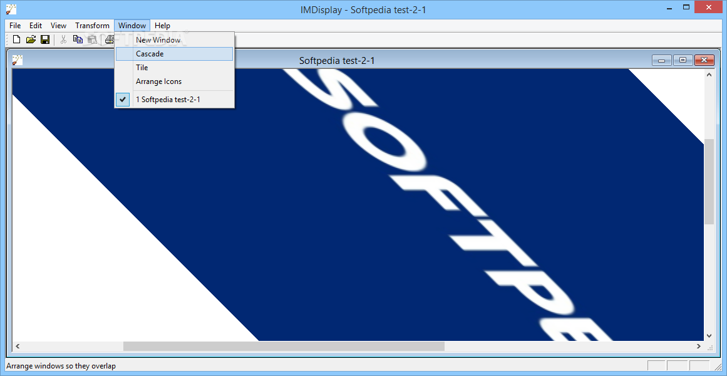Open the View menu
Viewport: 727px width, 376px height.
[58, 26]
